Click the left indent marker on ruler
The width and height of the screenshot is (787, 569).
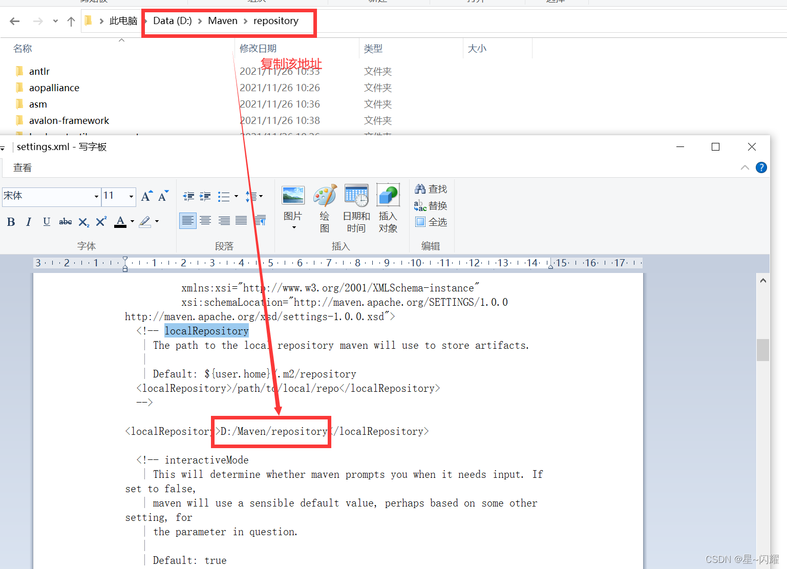(125, 263)
